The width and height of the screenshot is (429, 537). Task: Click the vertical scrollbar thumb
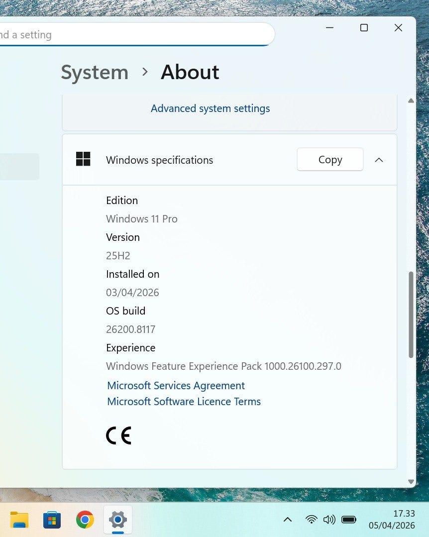pyautogui.click(x=411, y=315)
